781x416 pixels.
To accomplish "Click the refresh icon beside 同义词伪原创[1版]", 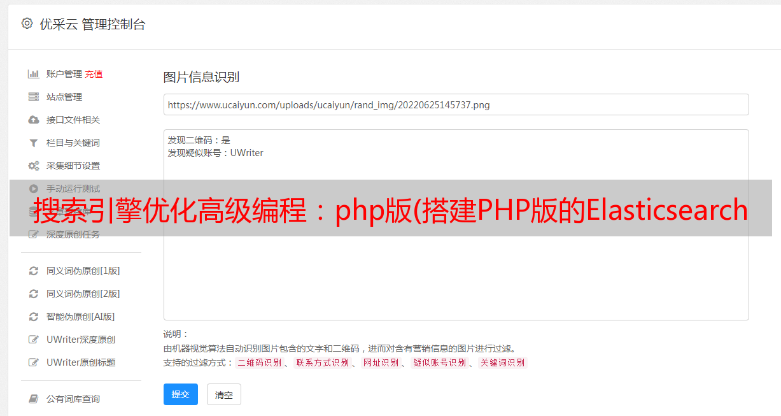I will coord(34,271).
